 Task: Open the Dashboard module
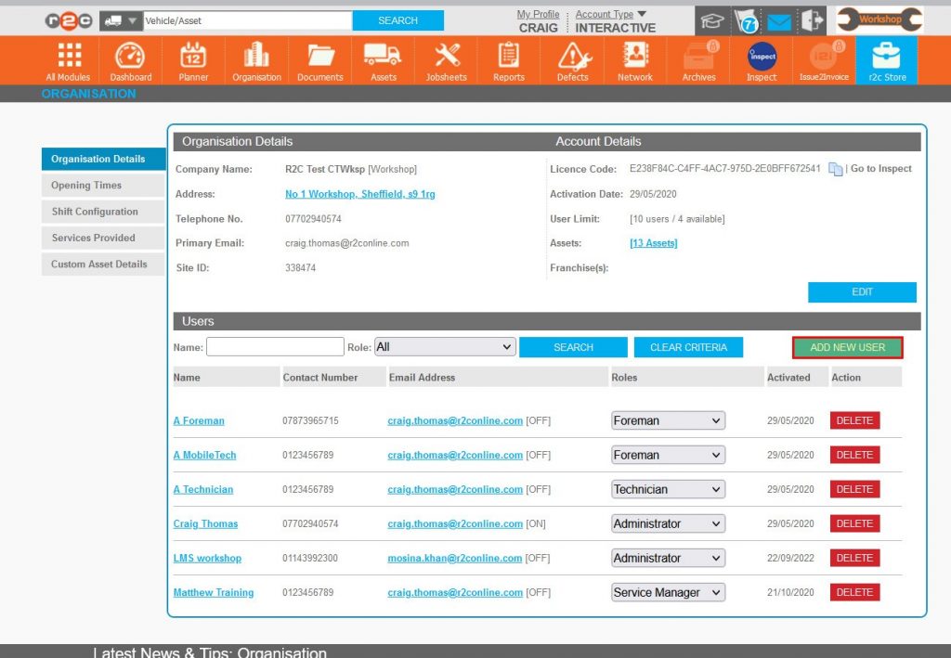tap(130, 59)
